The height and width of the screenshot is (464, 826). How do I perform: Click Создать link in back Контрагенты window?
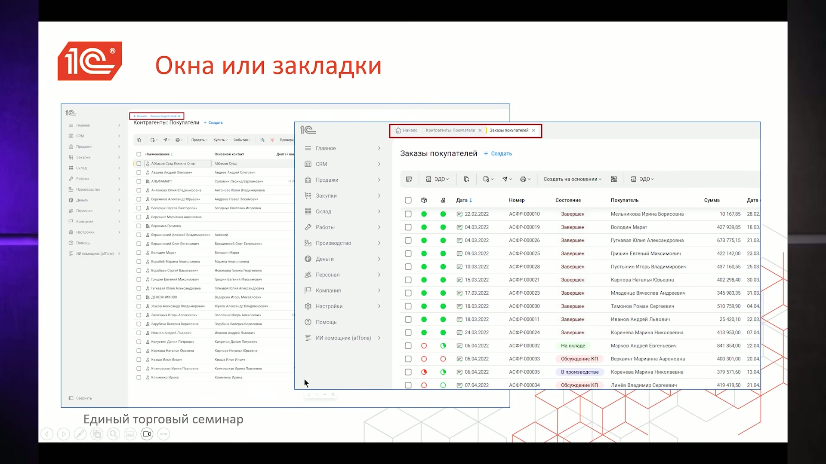point(213,123)
